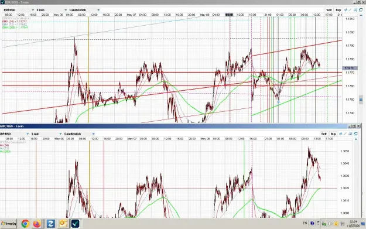366x229 pixels.
Task: Click the chart settings icon in GBP/USD toolbar
Action: (350, 134)
